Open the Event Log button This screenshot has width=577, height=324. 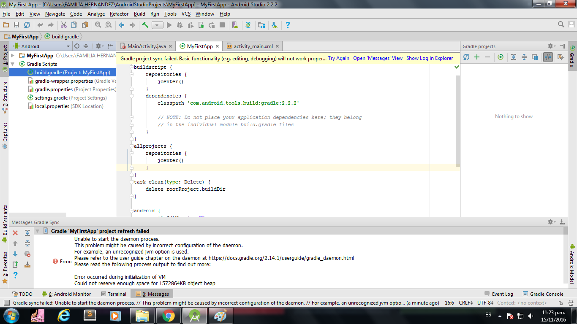pos(498,294)
